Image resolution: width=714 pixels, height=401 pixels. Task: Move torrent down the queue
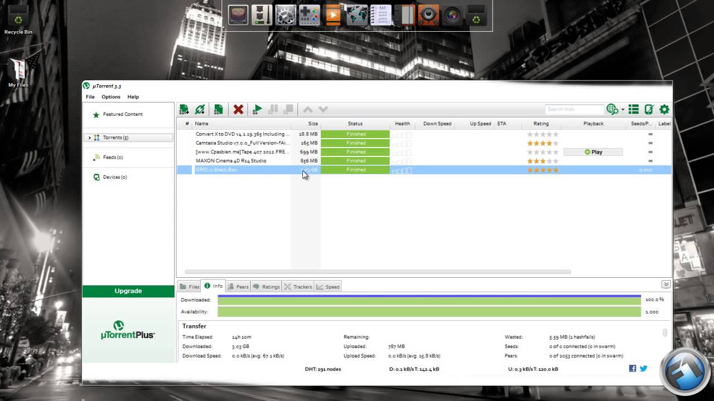coord(323,109)
